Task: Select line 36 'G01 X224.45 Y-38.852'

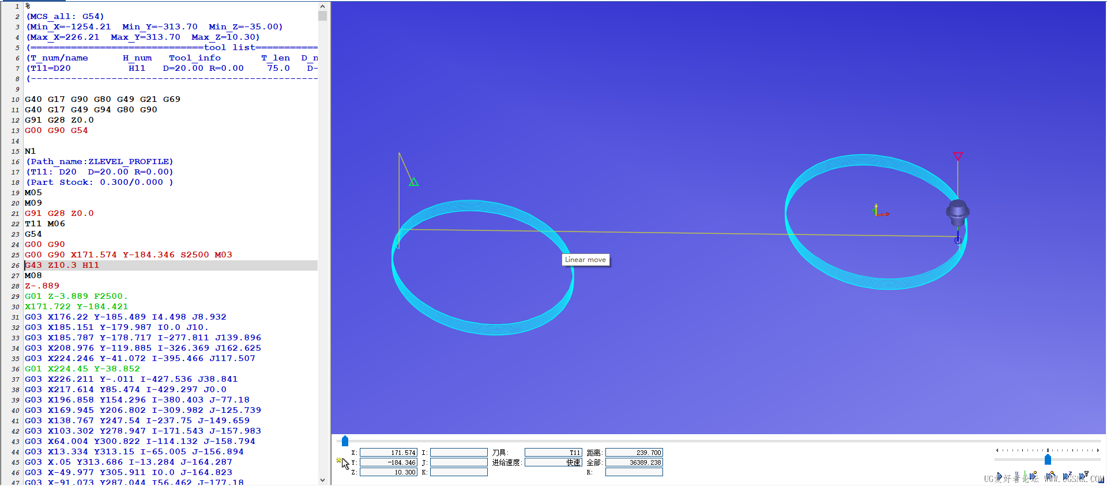Action: click(82, 369)
